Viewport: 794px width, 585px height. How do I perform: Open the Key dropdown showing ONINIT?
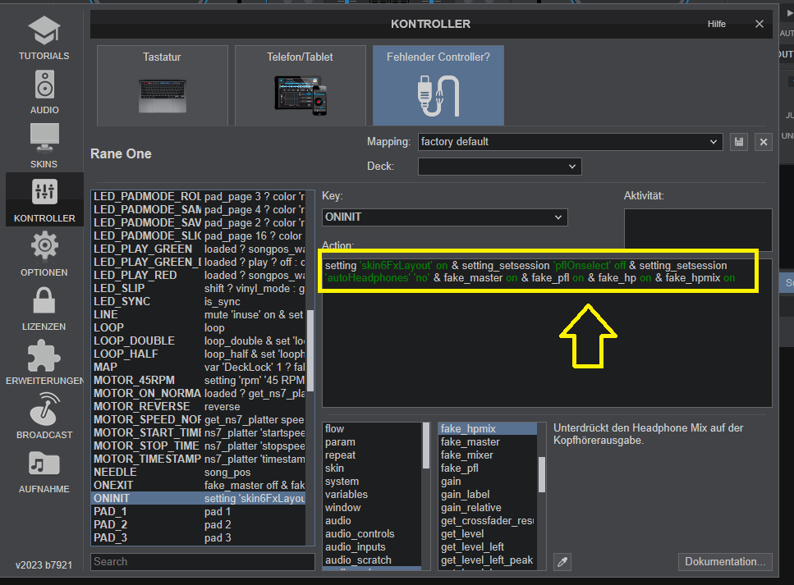click(444, 217)
